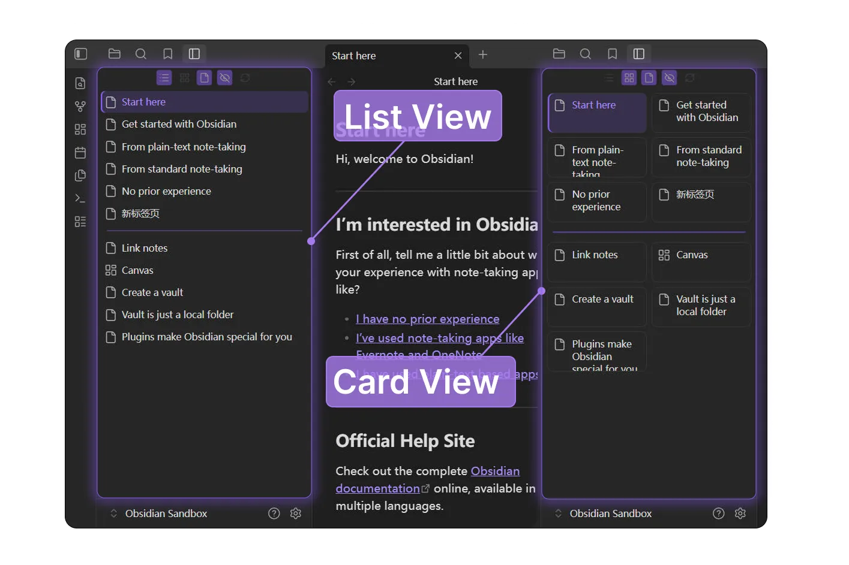849x565 pixels.
Task: Open help icon beside left Obsidian Sandbox
Action: [274, 513]
